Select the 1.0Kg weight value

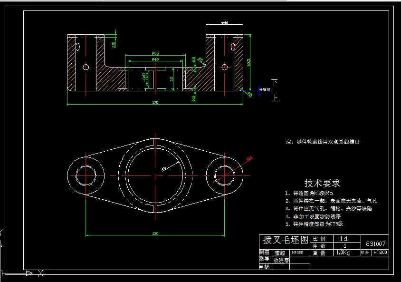tap(343, 253)
